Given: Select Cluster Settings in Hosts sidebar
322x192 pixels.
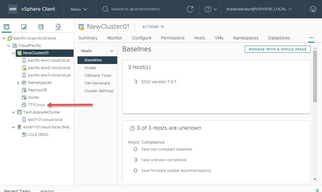Looking at the screenshot, I should [99, 91].
